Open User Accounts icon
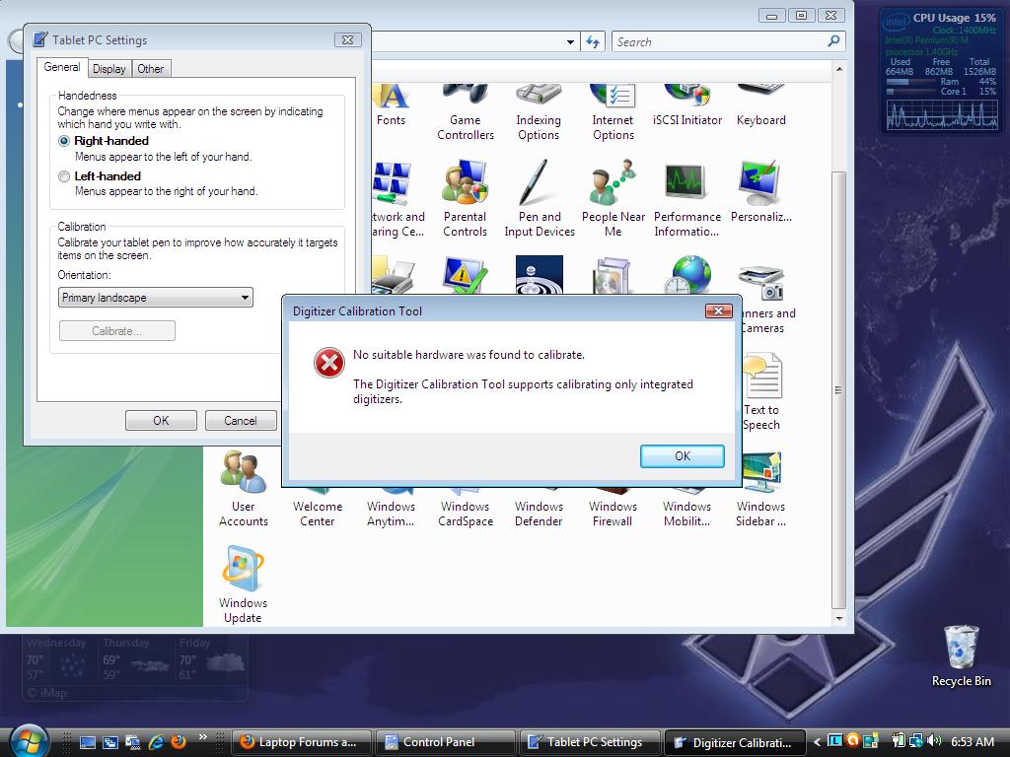This screenshot has width=1010, height=757. click(244, 489)
